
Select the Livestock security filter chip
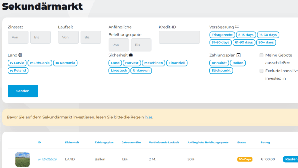click(x=119, y=71)
